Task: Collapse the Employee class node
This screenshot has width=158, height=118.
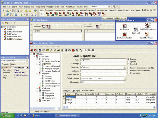Action: click(37, 74)
